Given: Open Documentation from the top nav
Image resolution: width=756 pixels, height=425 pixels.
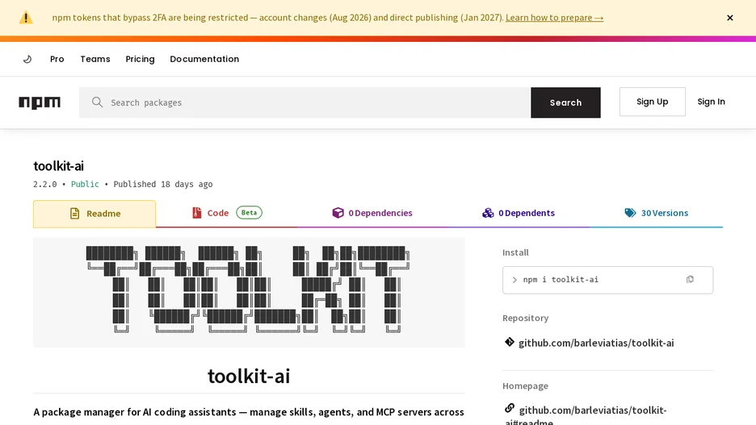Looking at the screenshot, I should (204, 59).
